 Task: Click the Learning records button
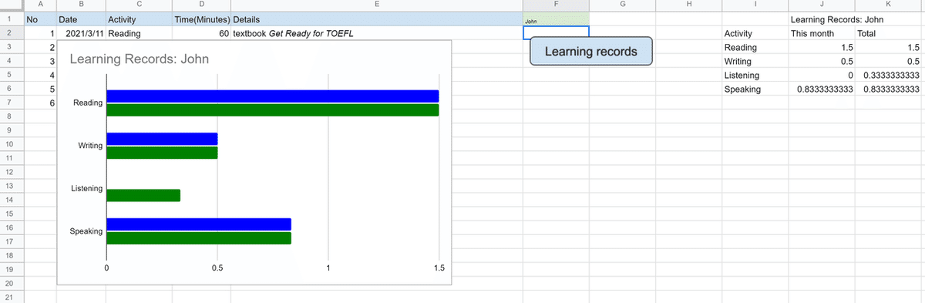pyautogui.click(x=591, y=52)
